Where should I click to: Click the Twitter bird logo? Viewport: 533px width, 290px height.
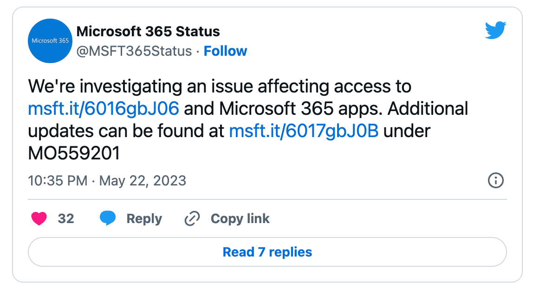click(x=495, y=31)
